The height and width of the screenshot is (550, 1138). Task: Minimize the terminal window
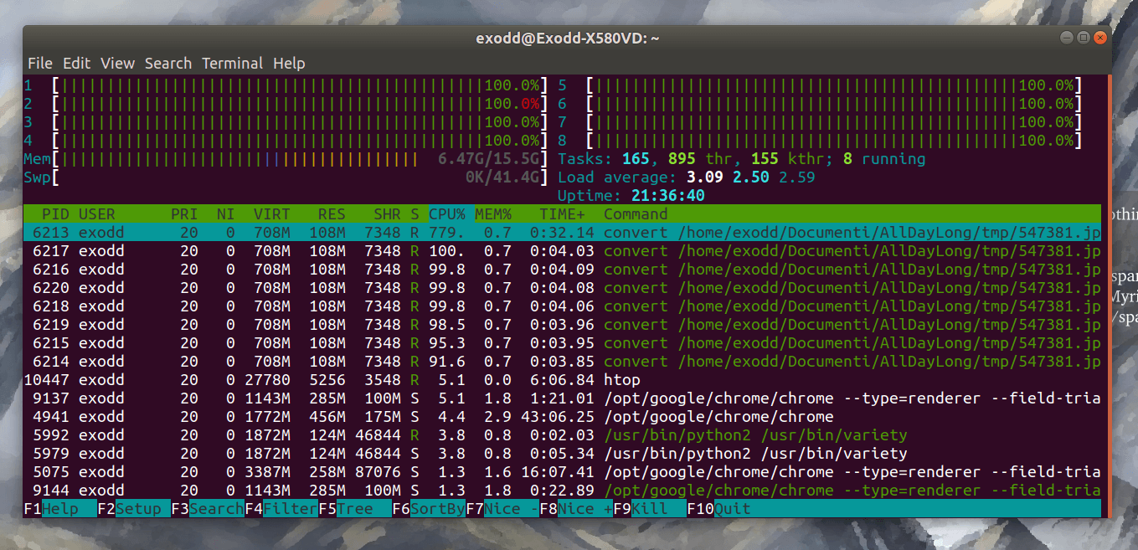(1065, 38)
